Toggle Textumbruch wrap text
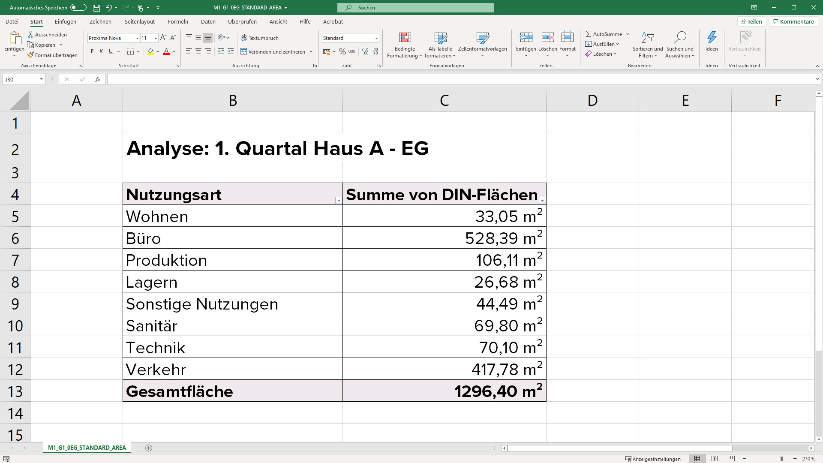823x463 pixels. point(260,38)
